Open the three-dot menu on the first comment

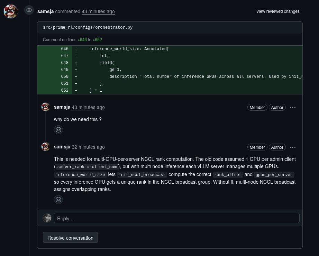coord(293,108)
